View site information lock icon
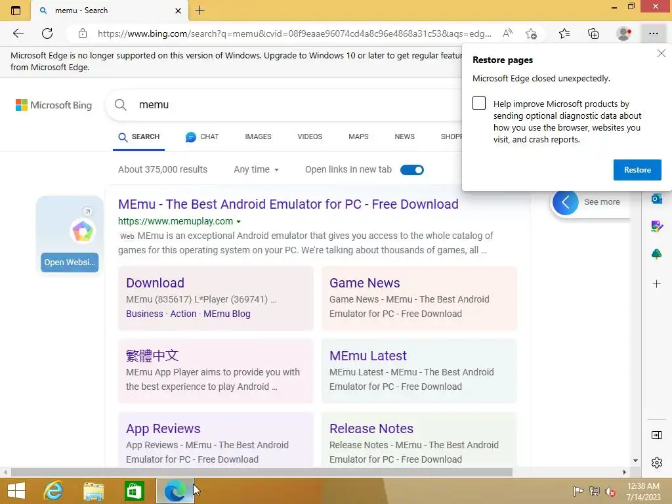Screen dimensions: 672x504 [x=83, y=33]
